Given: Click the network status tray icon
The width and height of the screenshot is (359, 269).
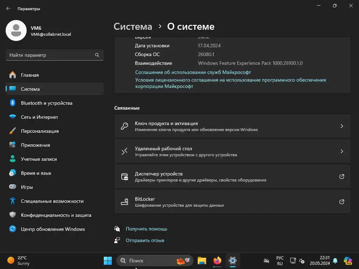Looking at the screenshot, I should [x=293, y=261].
